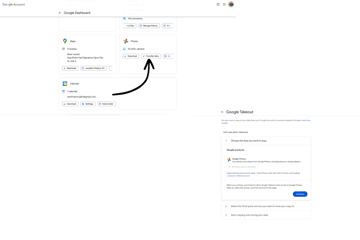
Task: Go back using Google Dashboard arrow
Action: [x=60, y=13]
